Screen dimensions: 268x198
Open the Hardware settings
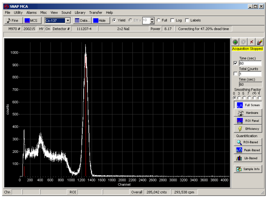coord(248,113)
